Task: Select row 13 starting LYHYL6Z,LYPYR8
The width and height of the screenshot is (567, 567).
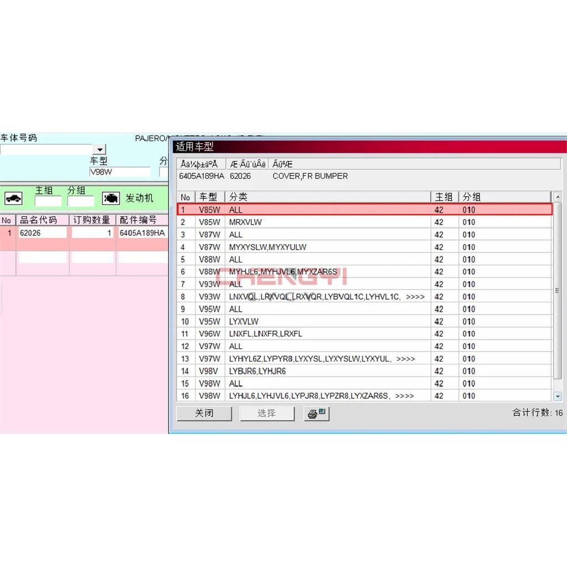Action: 364,359
